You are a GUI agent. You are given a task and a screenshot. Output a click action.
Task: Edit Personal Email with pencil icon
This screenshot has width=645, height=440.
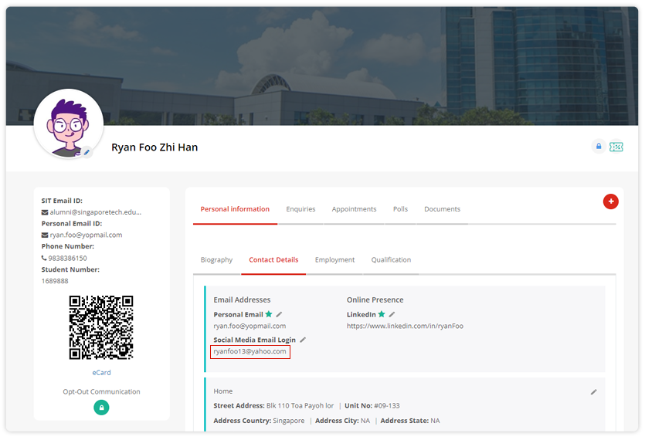point(279,314)
